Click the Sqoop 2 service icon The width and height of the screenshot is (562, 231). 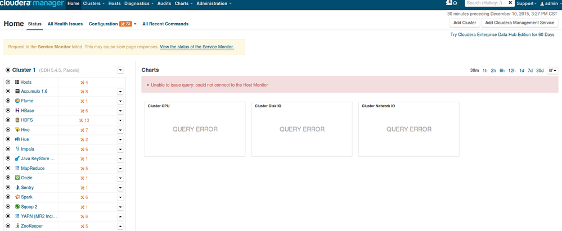(17, 207)
